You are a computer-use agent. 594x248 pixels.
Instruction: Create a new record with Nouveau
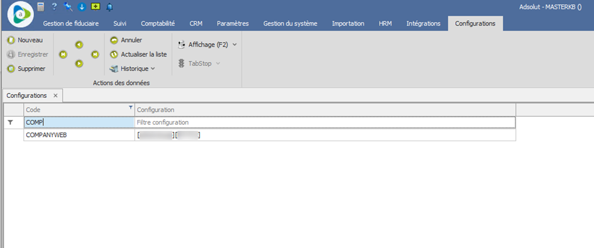pos(25,40)
